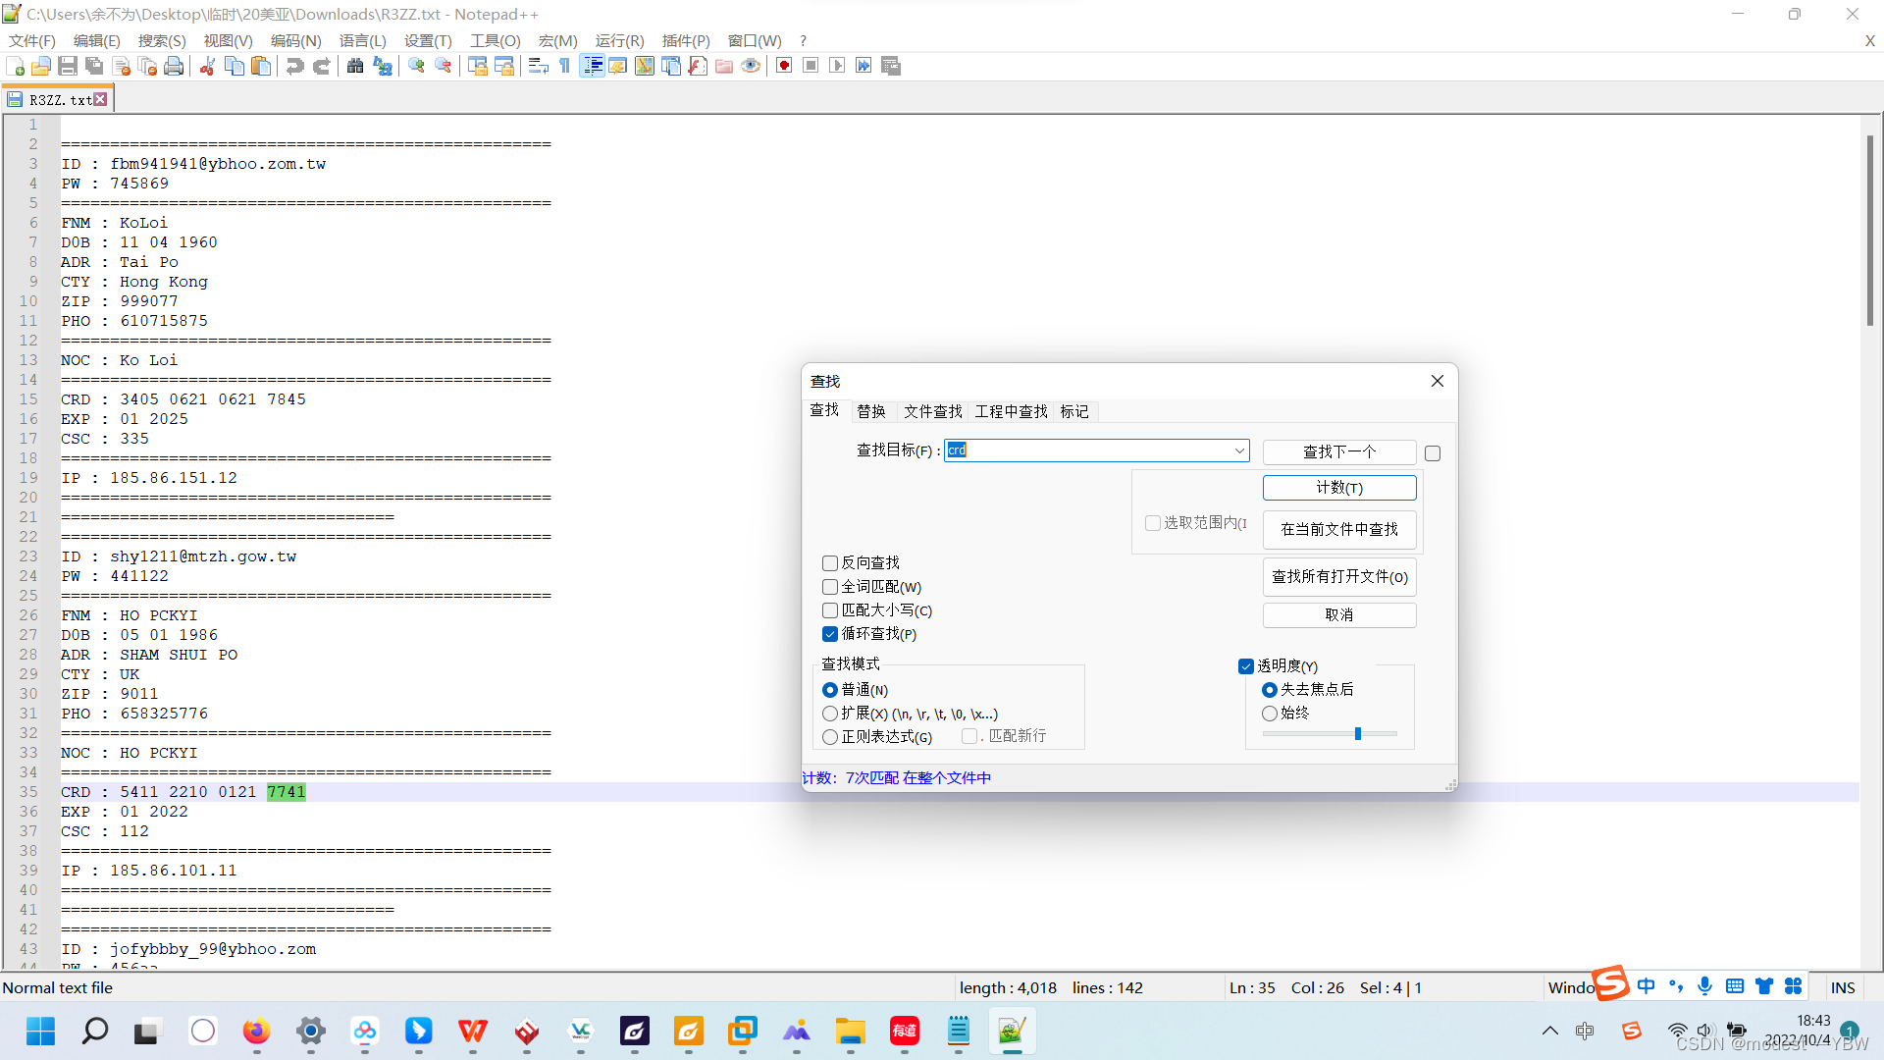Show hidden system tray icons chevron
1884x1060 pixels.
point(1550,1031)
